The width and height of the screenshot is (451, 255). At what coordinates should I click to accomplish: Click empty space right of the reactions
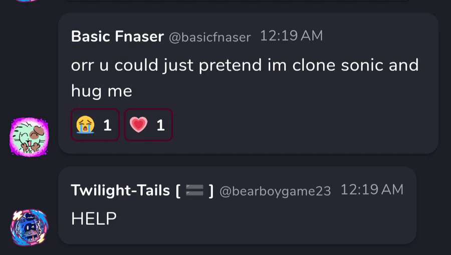(301, 125)
